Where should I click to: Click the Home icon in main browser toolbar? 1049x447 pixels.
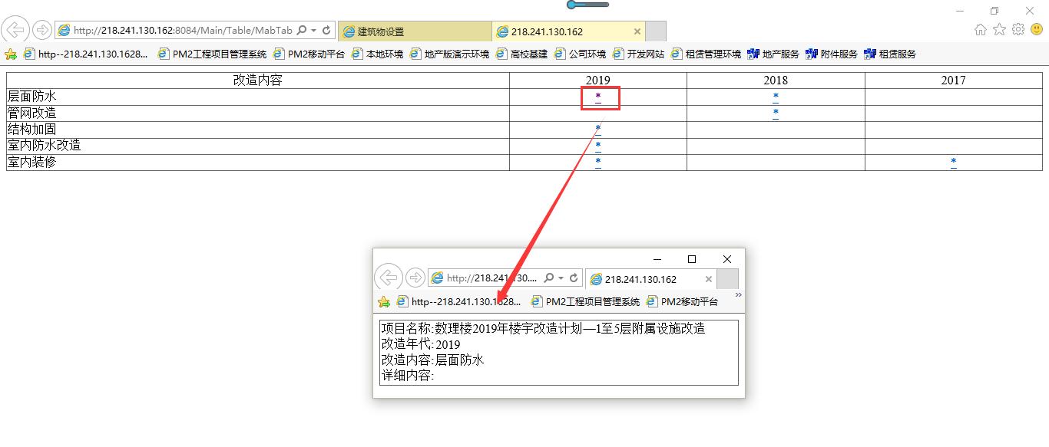[x=981, y=30]
